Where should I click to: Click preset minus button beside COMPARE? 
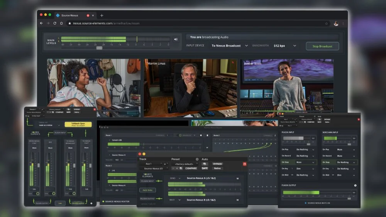click(x=173, y=168)
